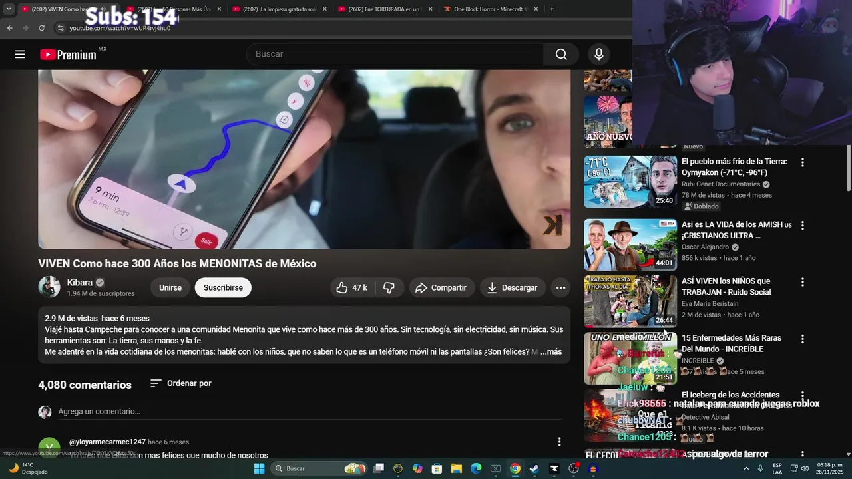Viewport: 852px width, 479px height.
Task: Open El pueblo más frío de la Tierra
Action: point(734,167)
